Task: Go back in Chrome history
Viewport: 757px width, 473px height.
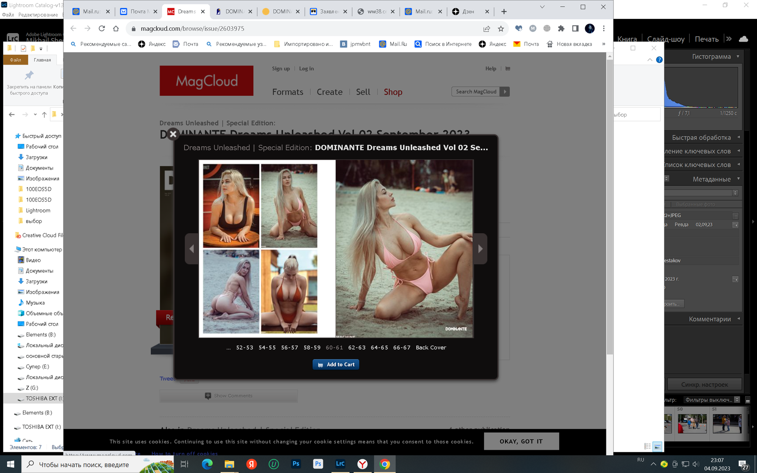Action: coord(73,28)
